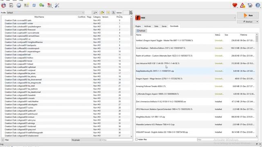The width and height of the screenshot is (262, 147).
Task: Sort downloads by Filetime column
Action: (244, 35)
